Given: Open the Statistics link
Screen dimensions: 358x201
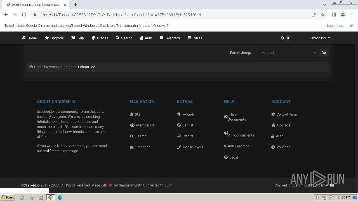Looking at the screenshot, I should pyautogui.click(x=140, y=147).
